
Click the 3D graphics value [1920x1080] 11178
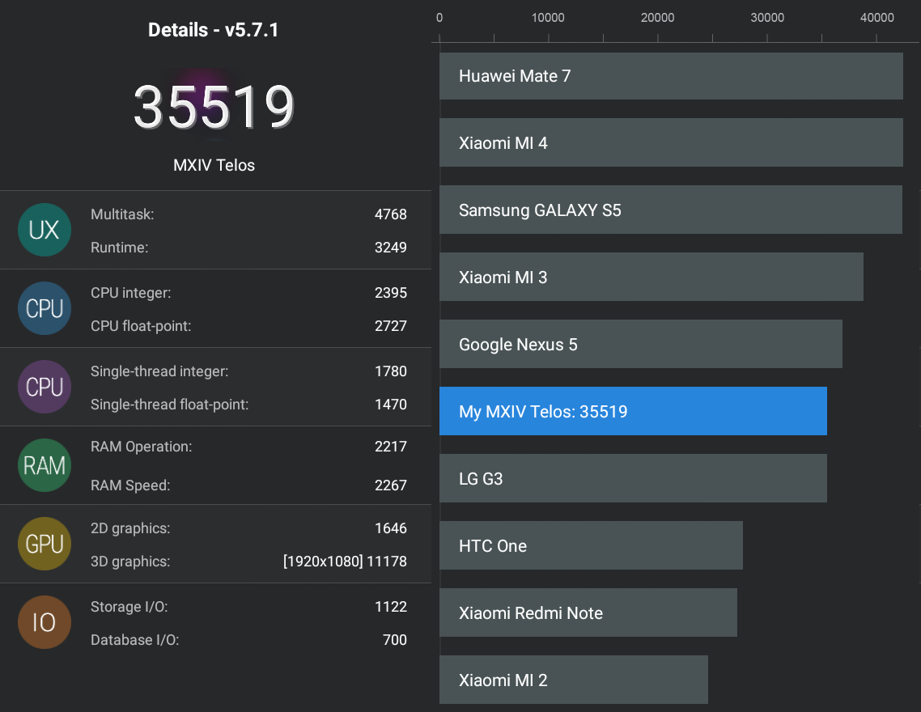click(345, 562)
